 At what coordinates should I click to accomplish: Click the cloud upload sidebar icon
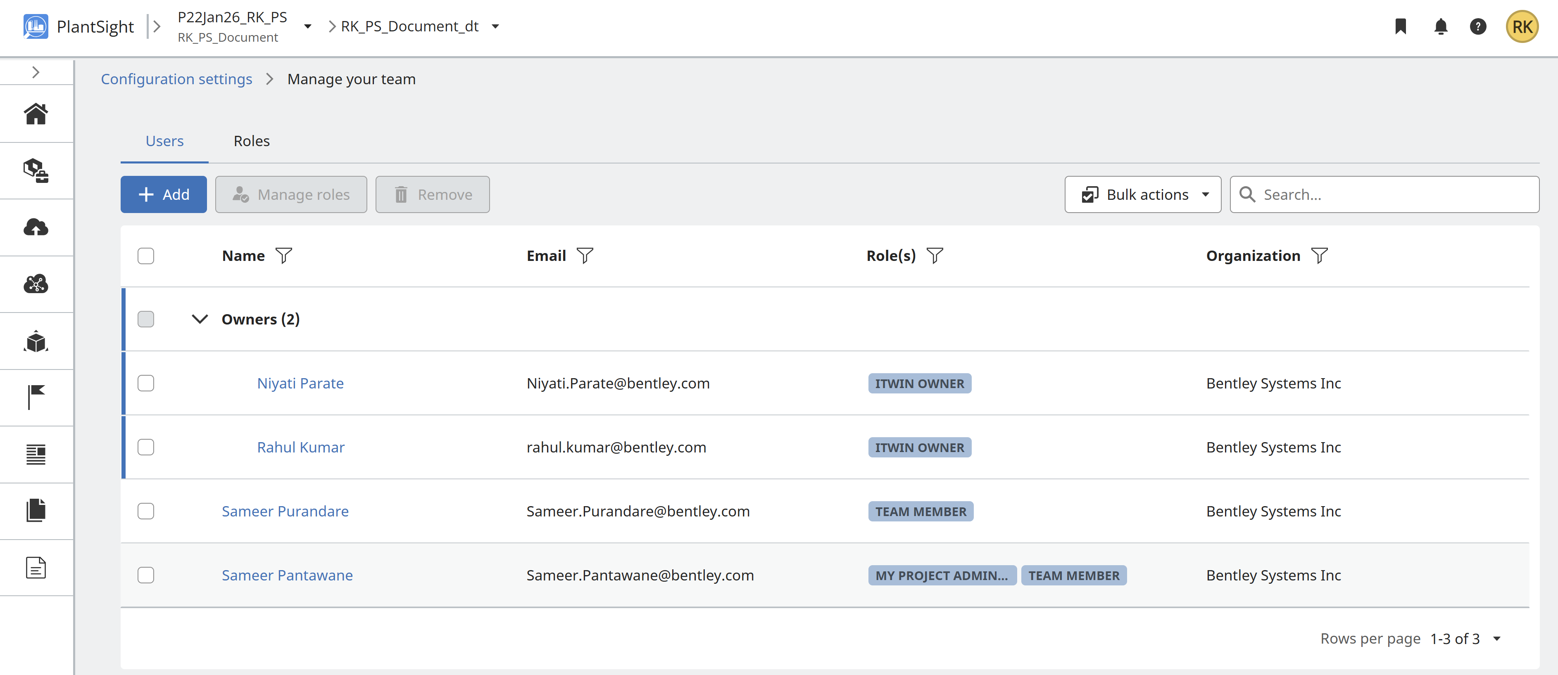click(36, 227)
